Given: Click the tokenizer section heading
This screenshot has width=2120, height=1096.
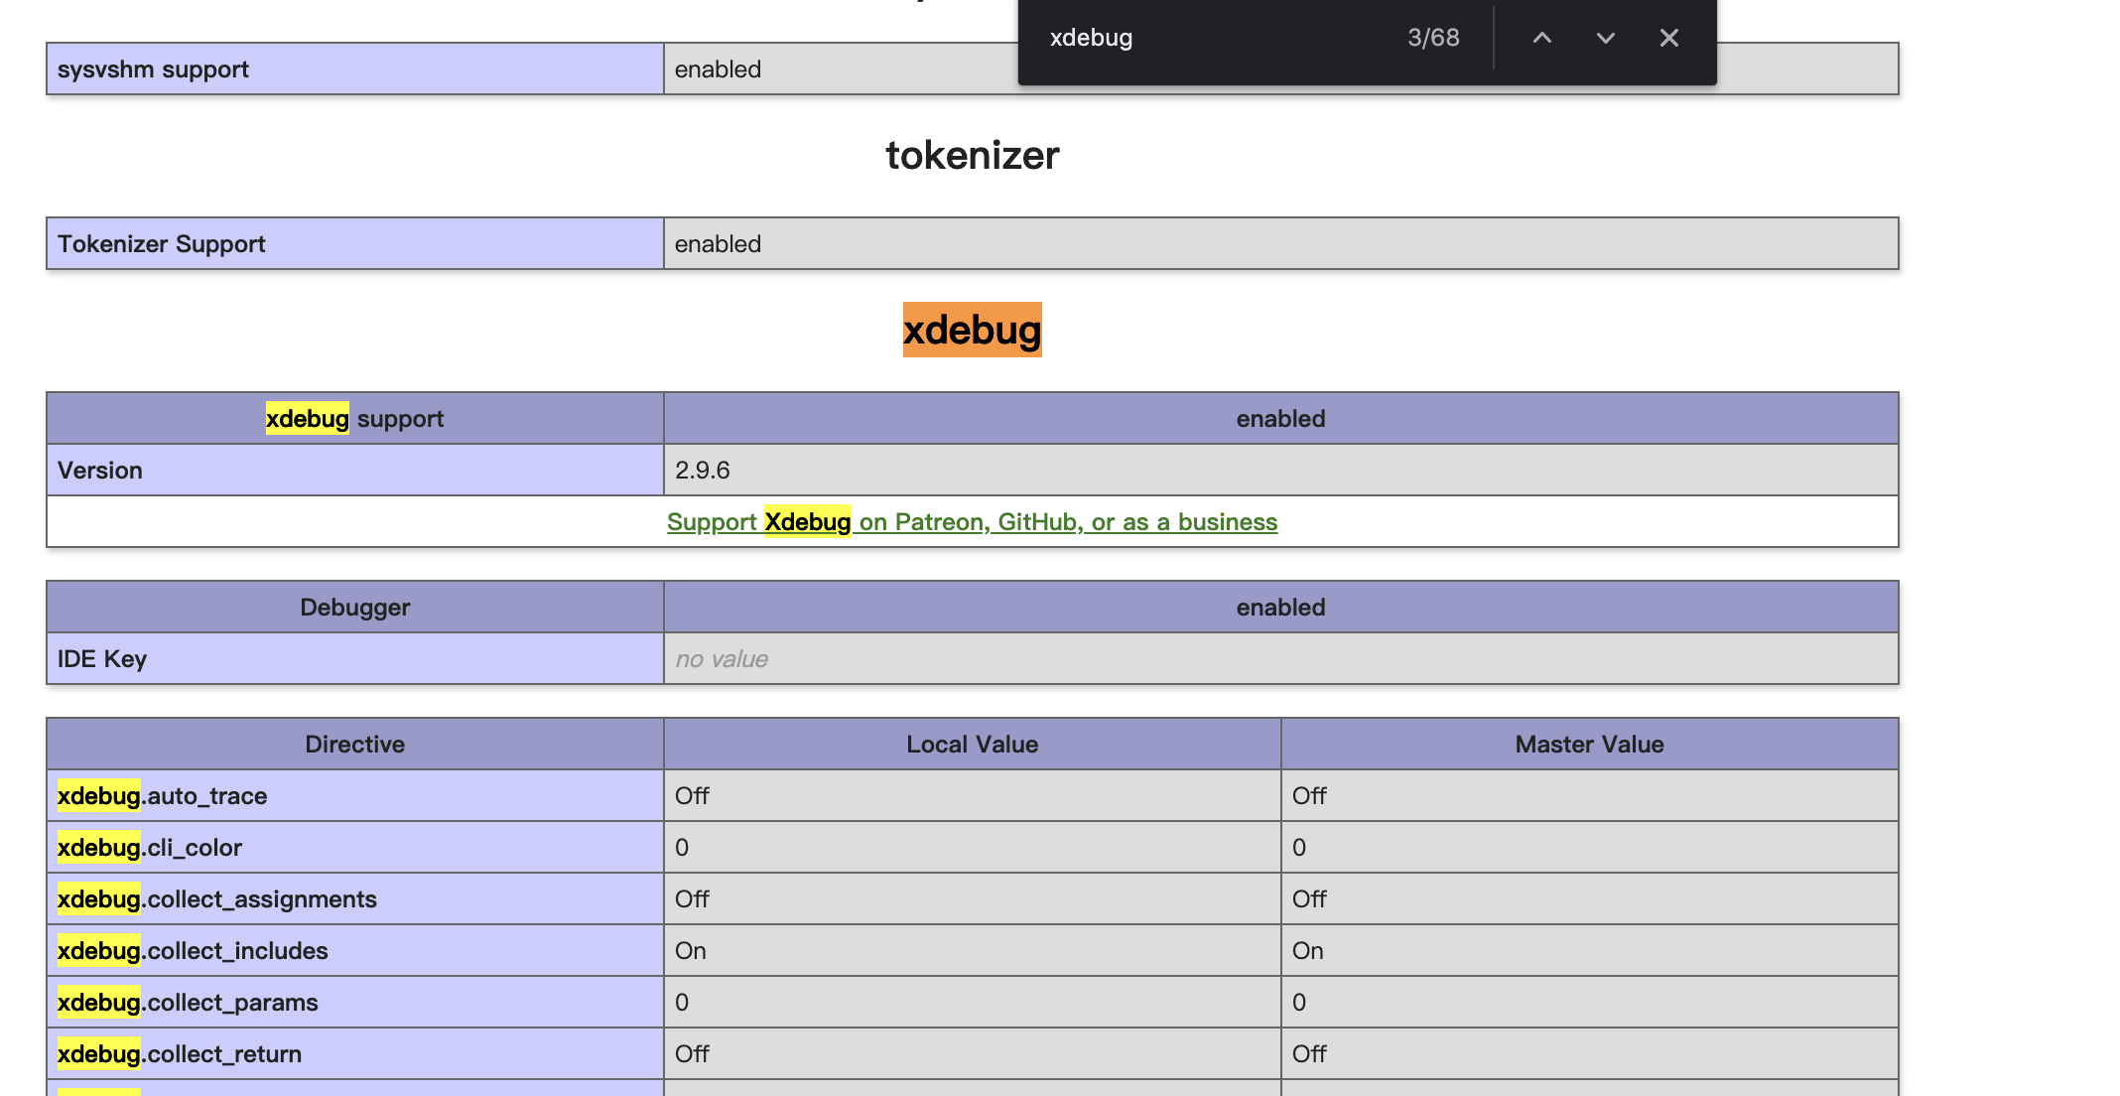Looking at the screenshot, I should coord(972,155).
